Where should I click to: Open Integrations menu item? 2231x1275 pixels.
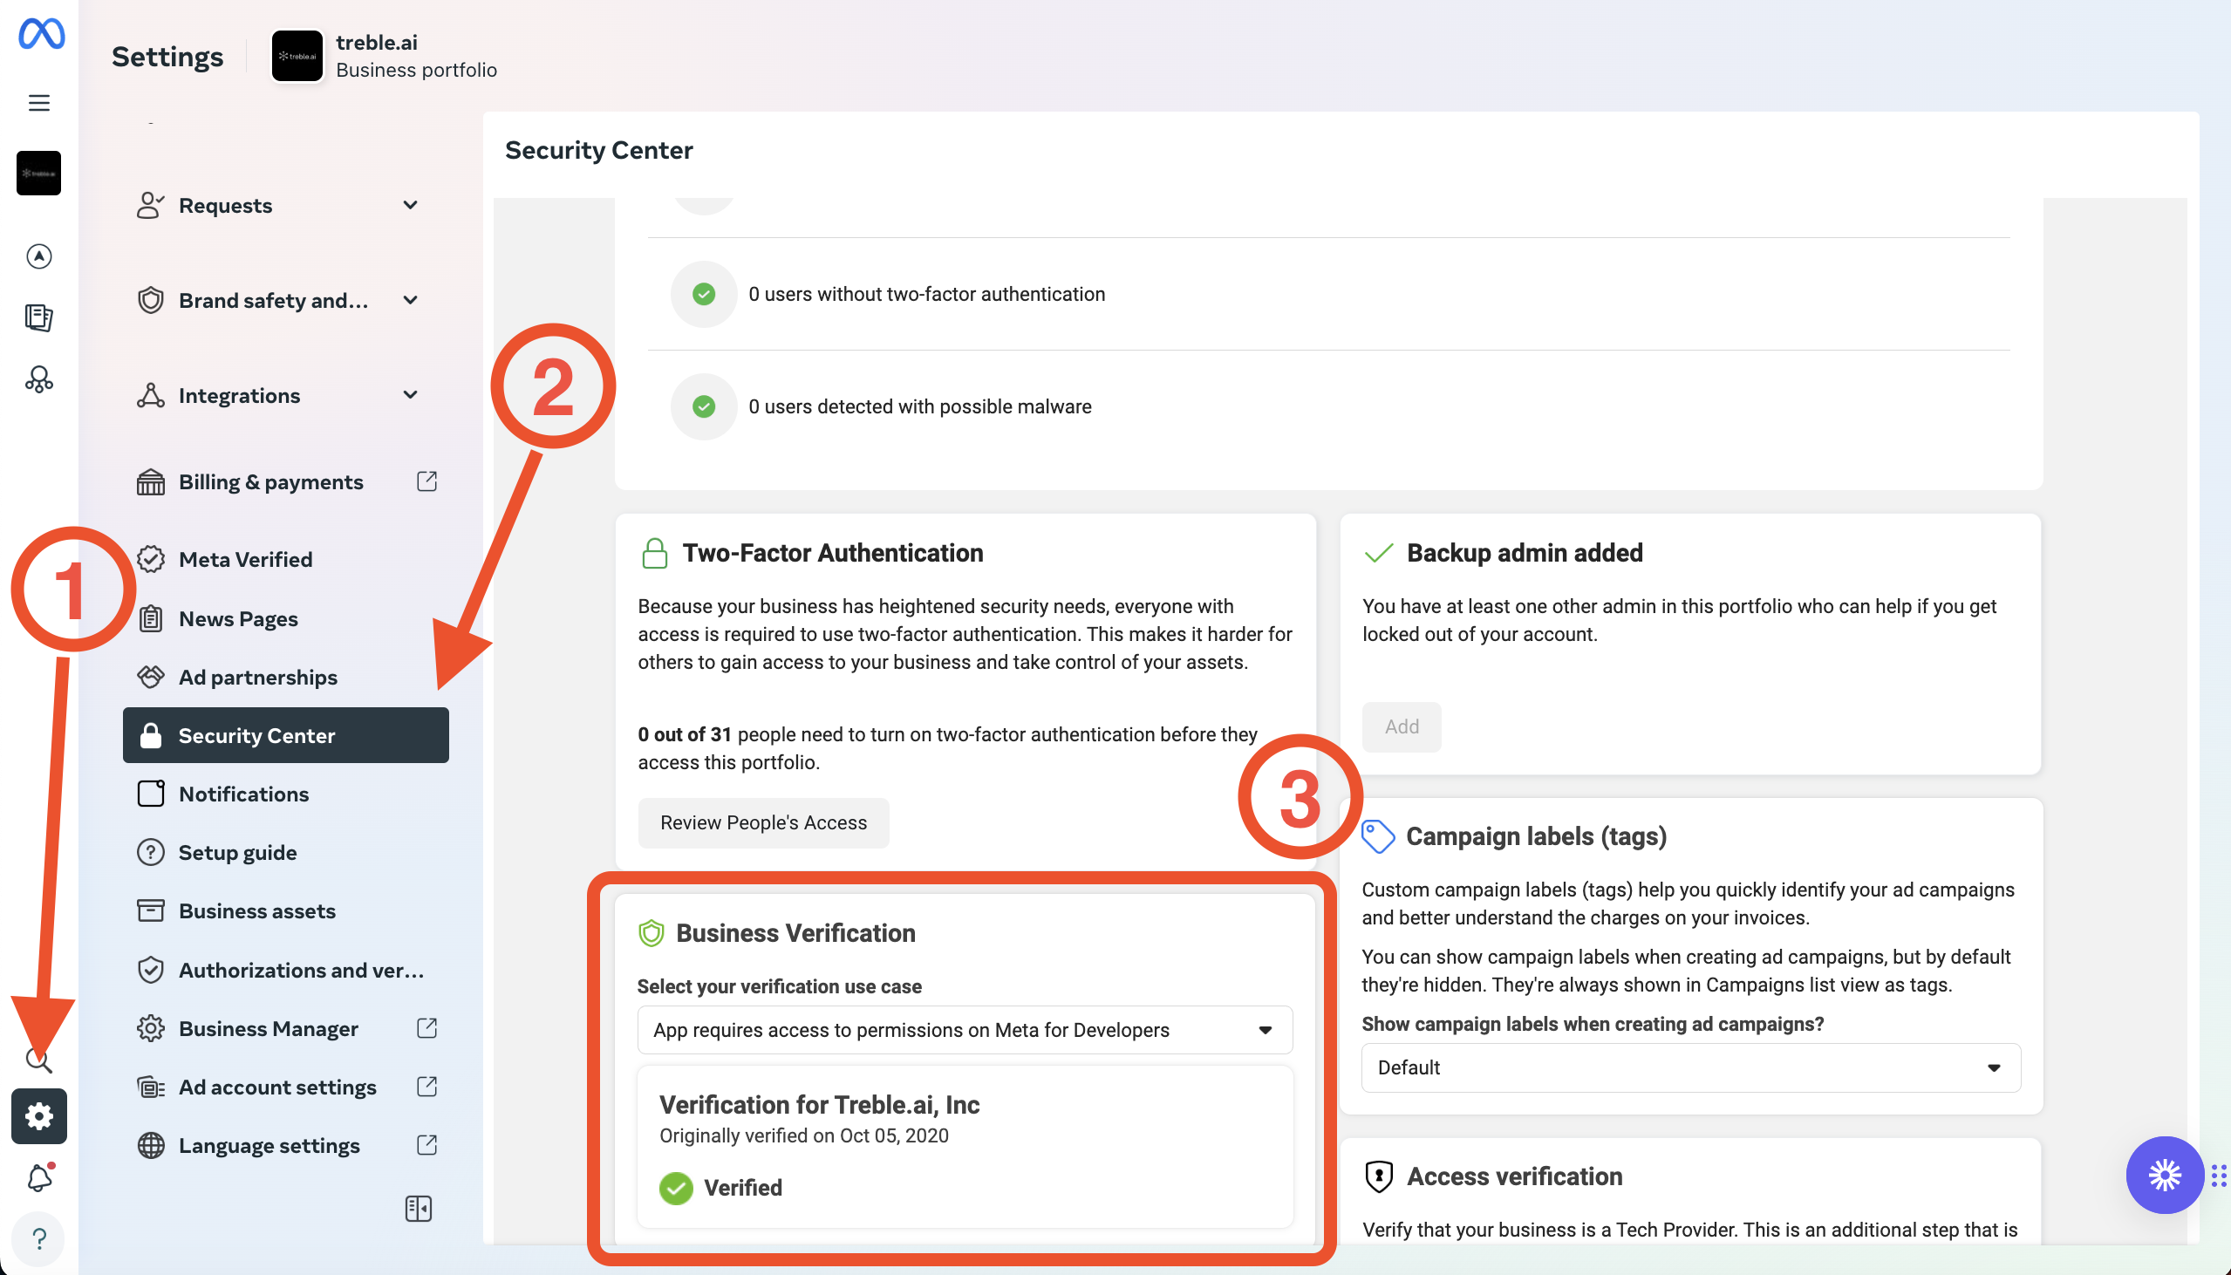[240, 395]
